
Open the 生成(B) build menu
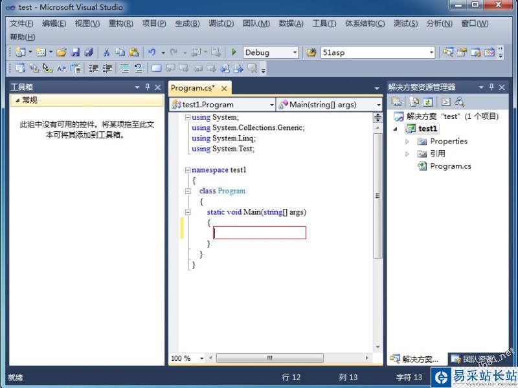click(x=187, y=23)
